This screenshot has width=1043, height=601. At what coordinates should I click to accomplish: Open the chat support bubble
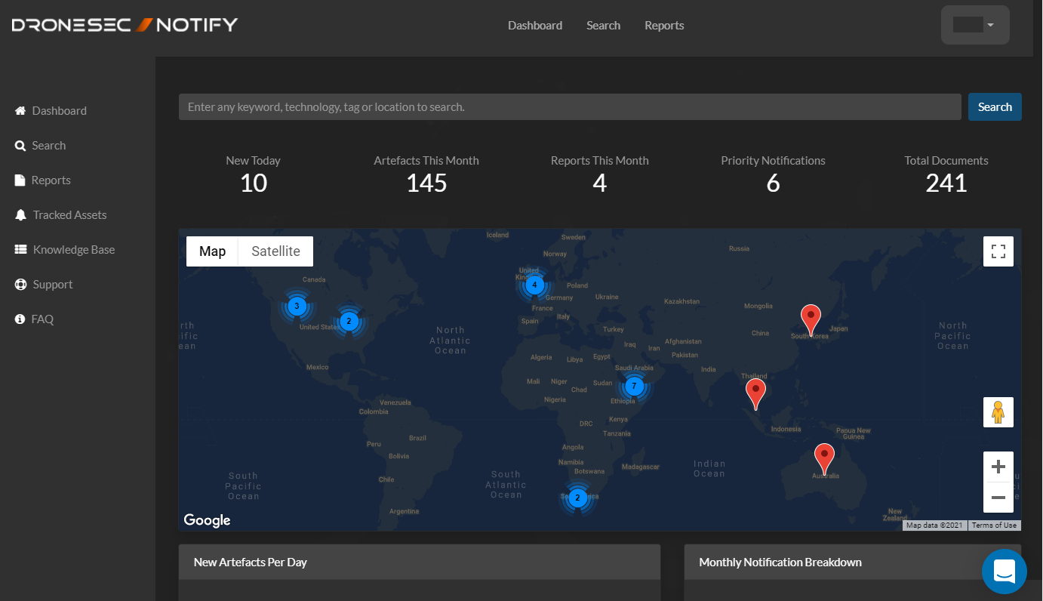click(1005, 572)
